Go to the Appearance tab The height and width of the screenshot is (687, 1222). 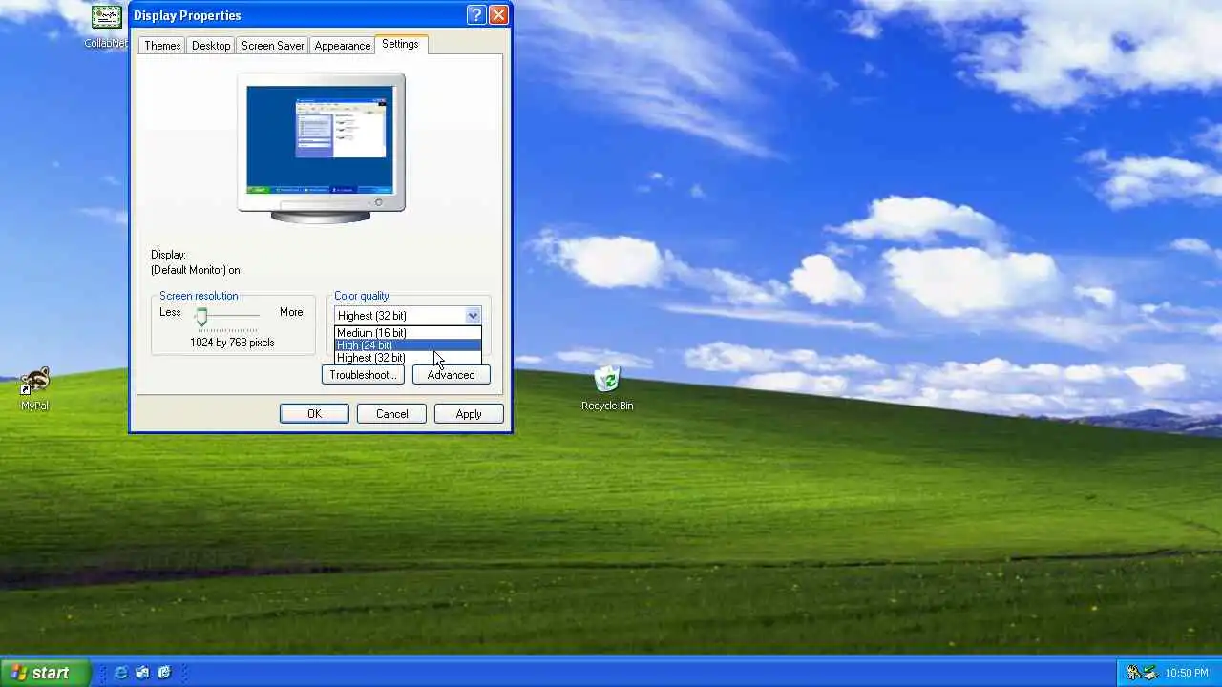342,46
